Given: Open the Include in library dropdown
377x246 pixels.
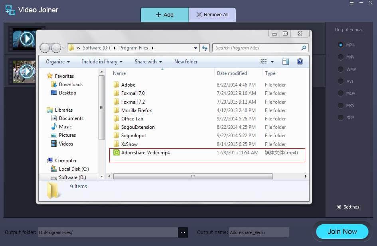Looking at the screenshot, I should pyautogui.click(x=102, y=62).
